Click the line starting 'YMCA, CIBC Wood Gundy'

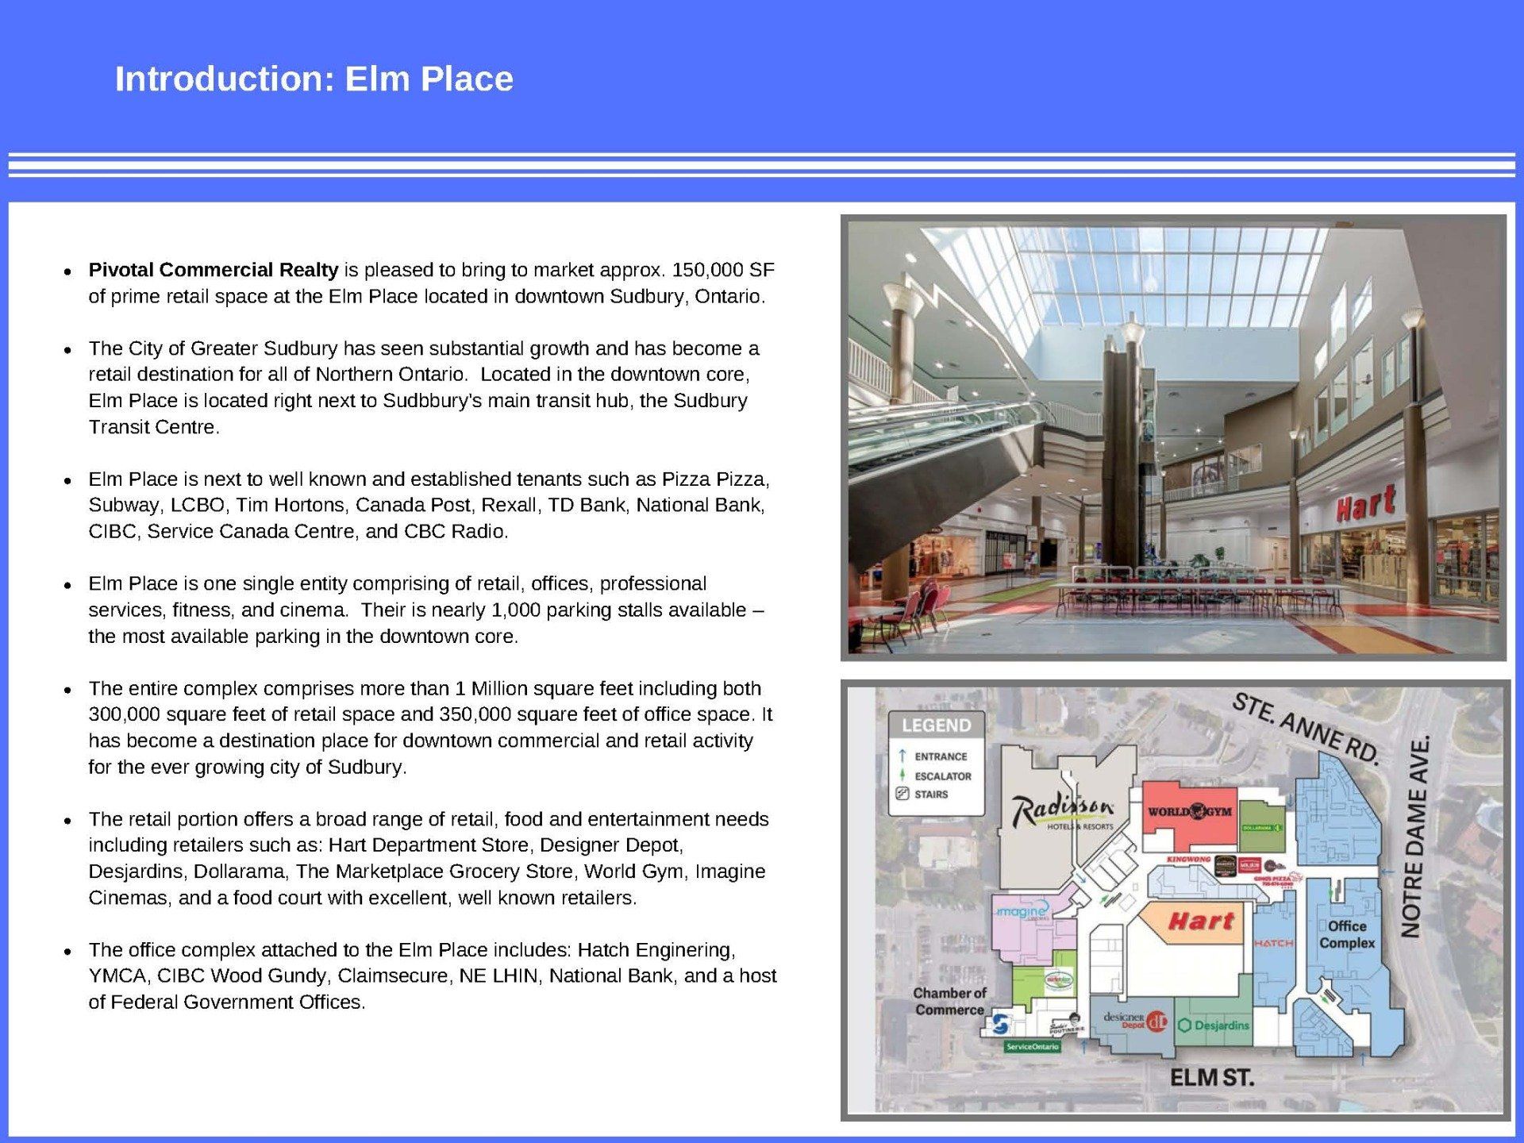click(433, 976)
